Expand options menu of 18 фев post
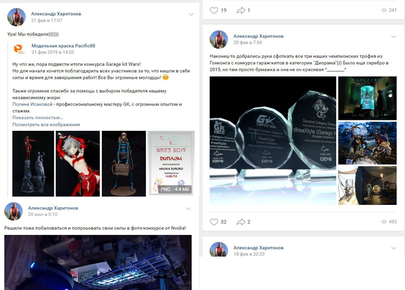 tap(393, 248)
